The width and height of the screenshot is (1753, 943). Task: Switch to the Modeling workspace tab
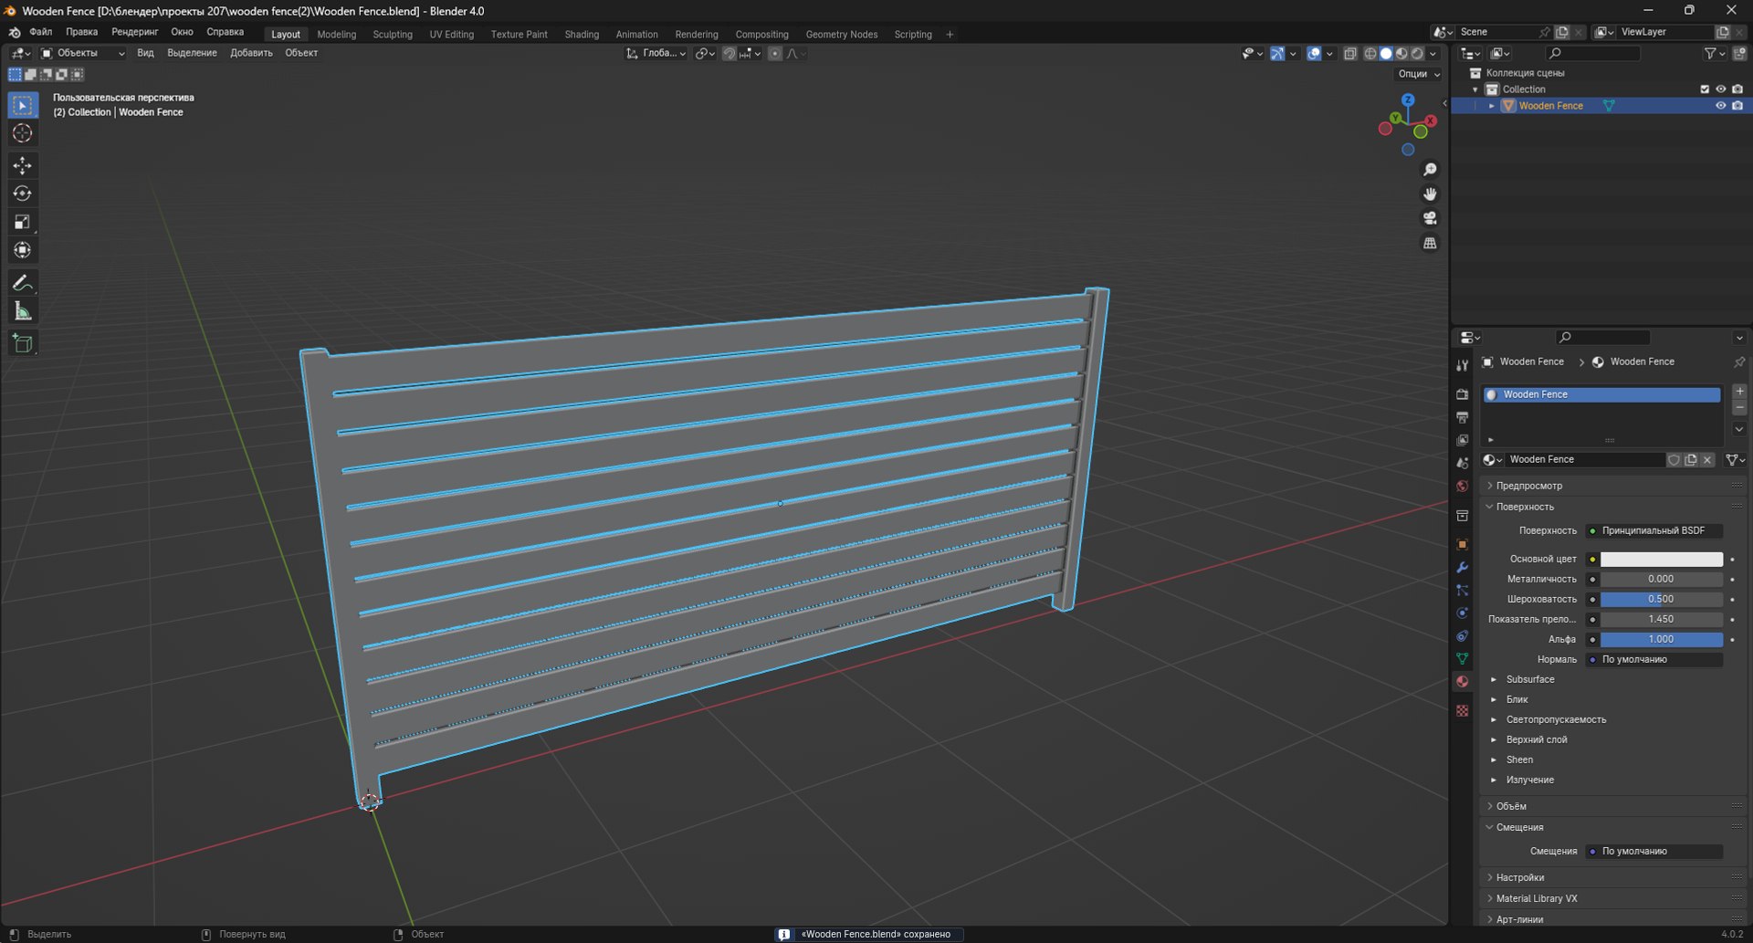pos(337,35)
